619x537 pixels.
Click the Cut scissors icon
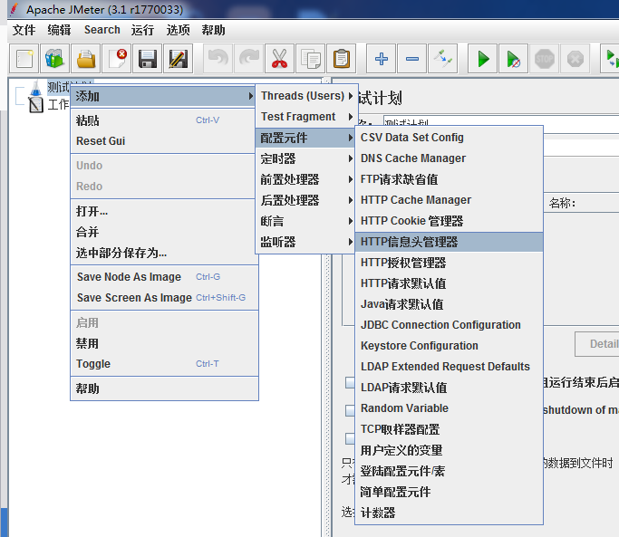click(x=279, y=59)
